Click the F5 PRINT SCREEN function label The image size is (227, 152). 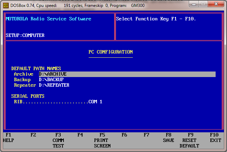coord(102,140)
